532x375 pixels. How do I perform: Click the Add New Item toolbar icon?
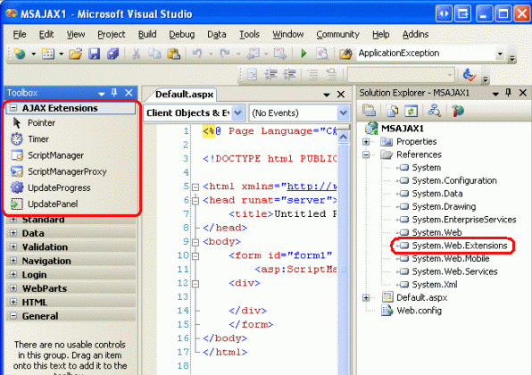pos(48,54)
